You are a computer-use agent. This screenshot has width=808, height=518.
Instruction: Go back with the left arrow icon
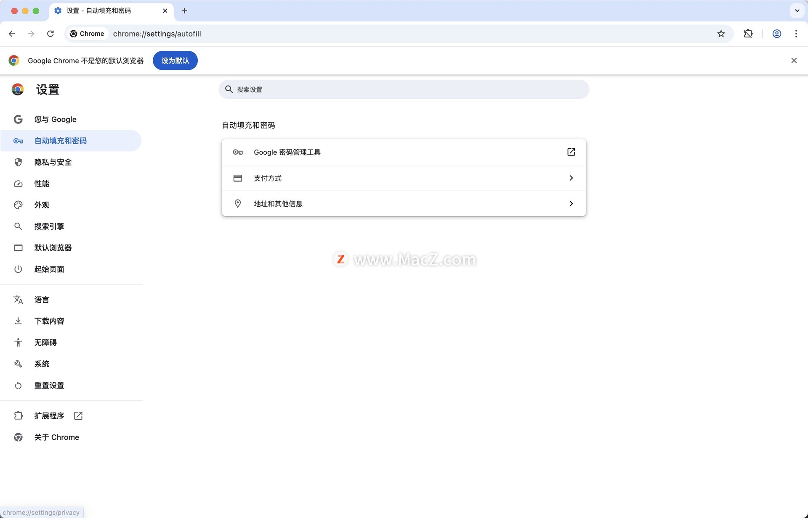tap(12, 34)
